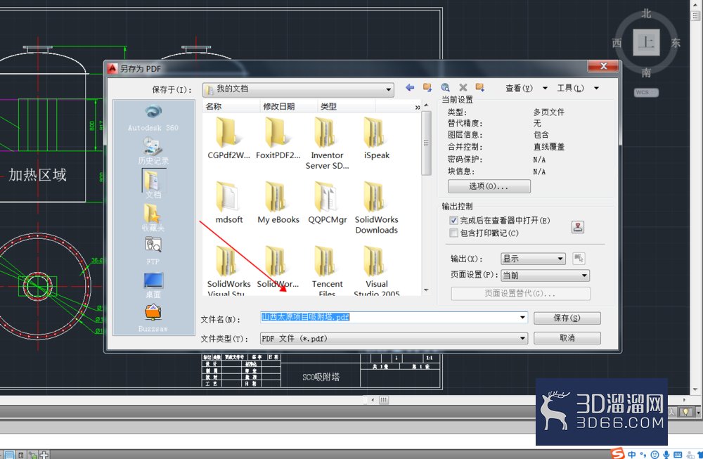Toggle 完成后在查看器中打开 checkbox
Viewport: 703px width, 459px height.
coord(453,221)
